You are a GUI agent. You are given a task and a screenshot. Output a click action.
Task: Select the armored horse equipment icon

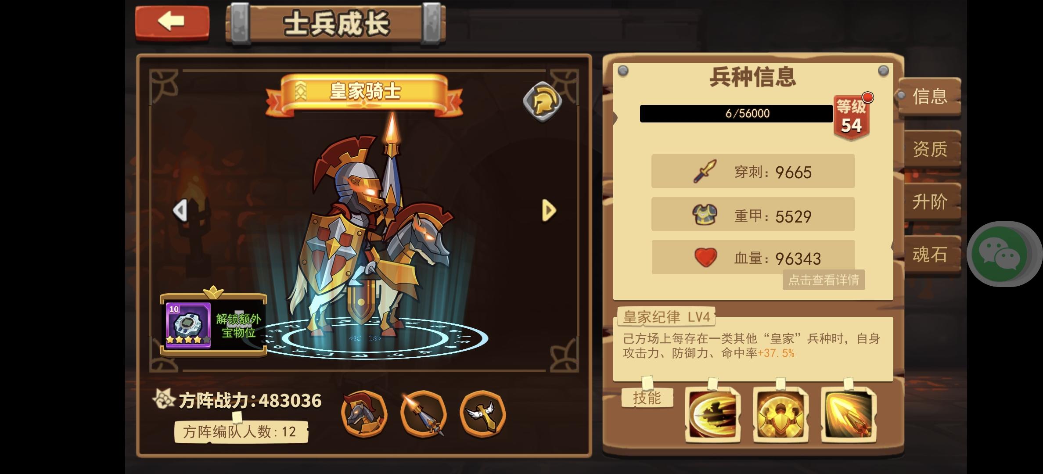click(x=364, y=413)
